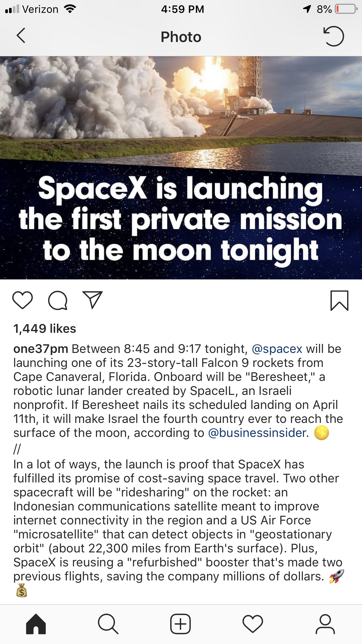This screenshot has width=362, height=644.
Task: Tap the Wi-Fi status icon
Action: click(x=70, y=9)
